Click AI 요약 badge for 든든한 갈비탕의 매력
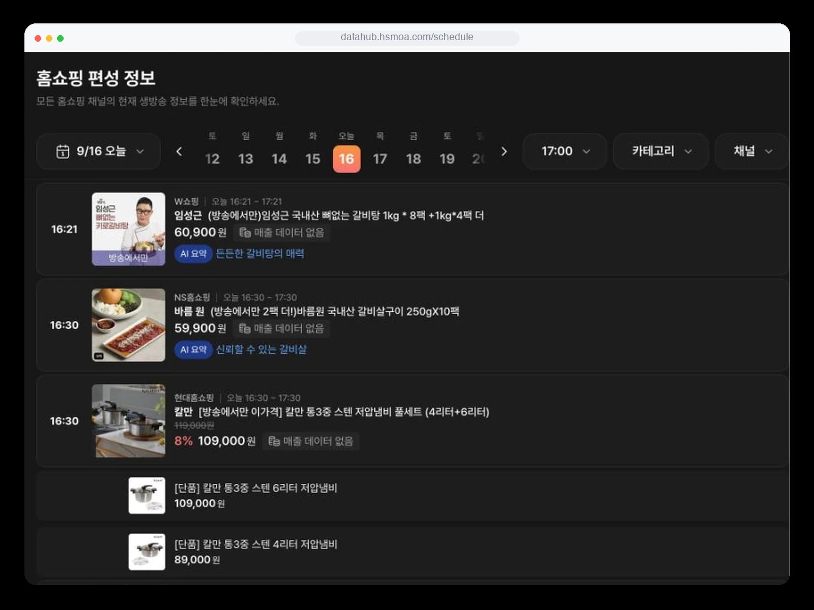This screenshot has height=610, width=814. (193, 253)
